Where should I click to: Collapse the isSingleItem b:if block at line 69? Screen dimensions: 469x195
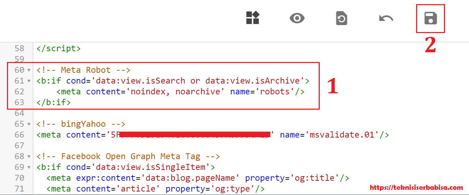(x=29, y=167)
